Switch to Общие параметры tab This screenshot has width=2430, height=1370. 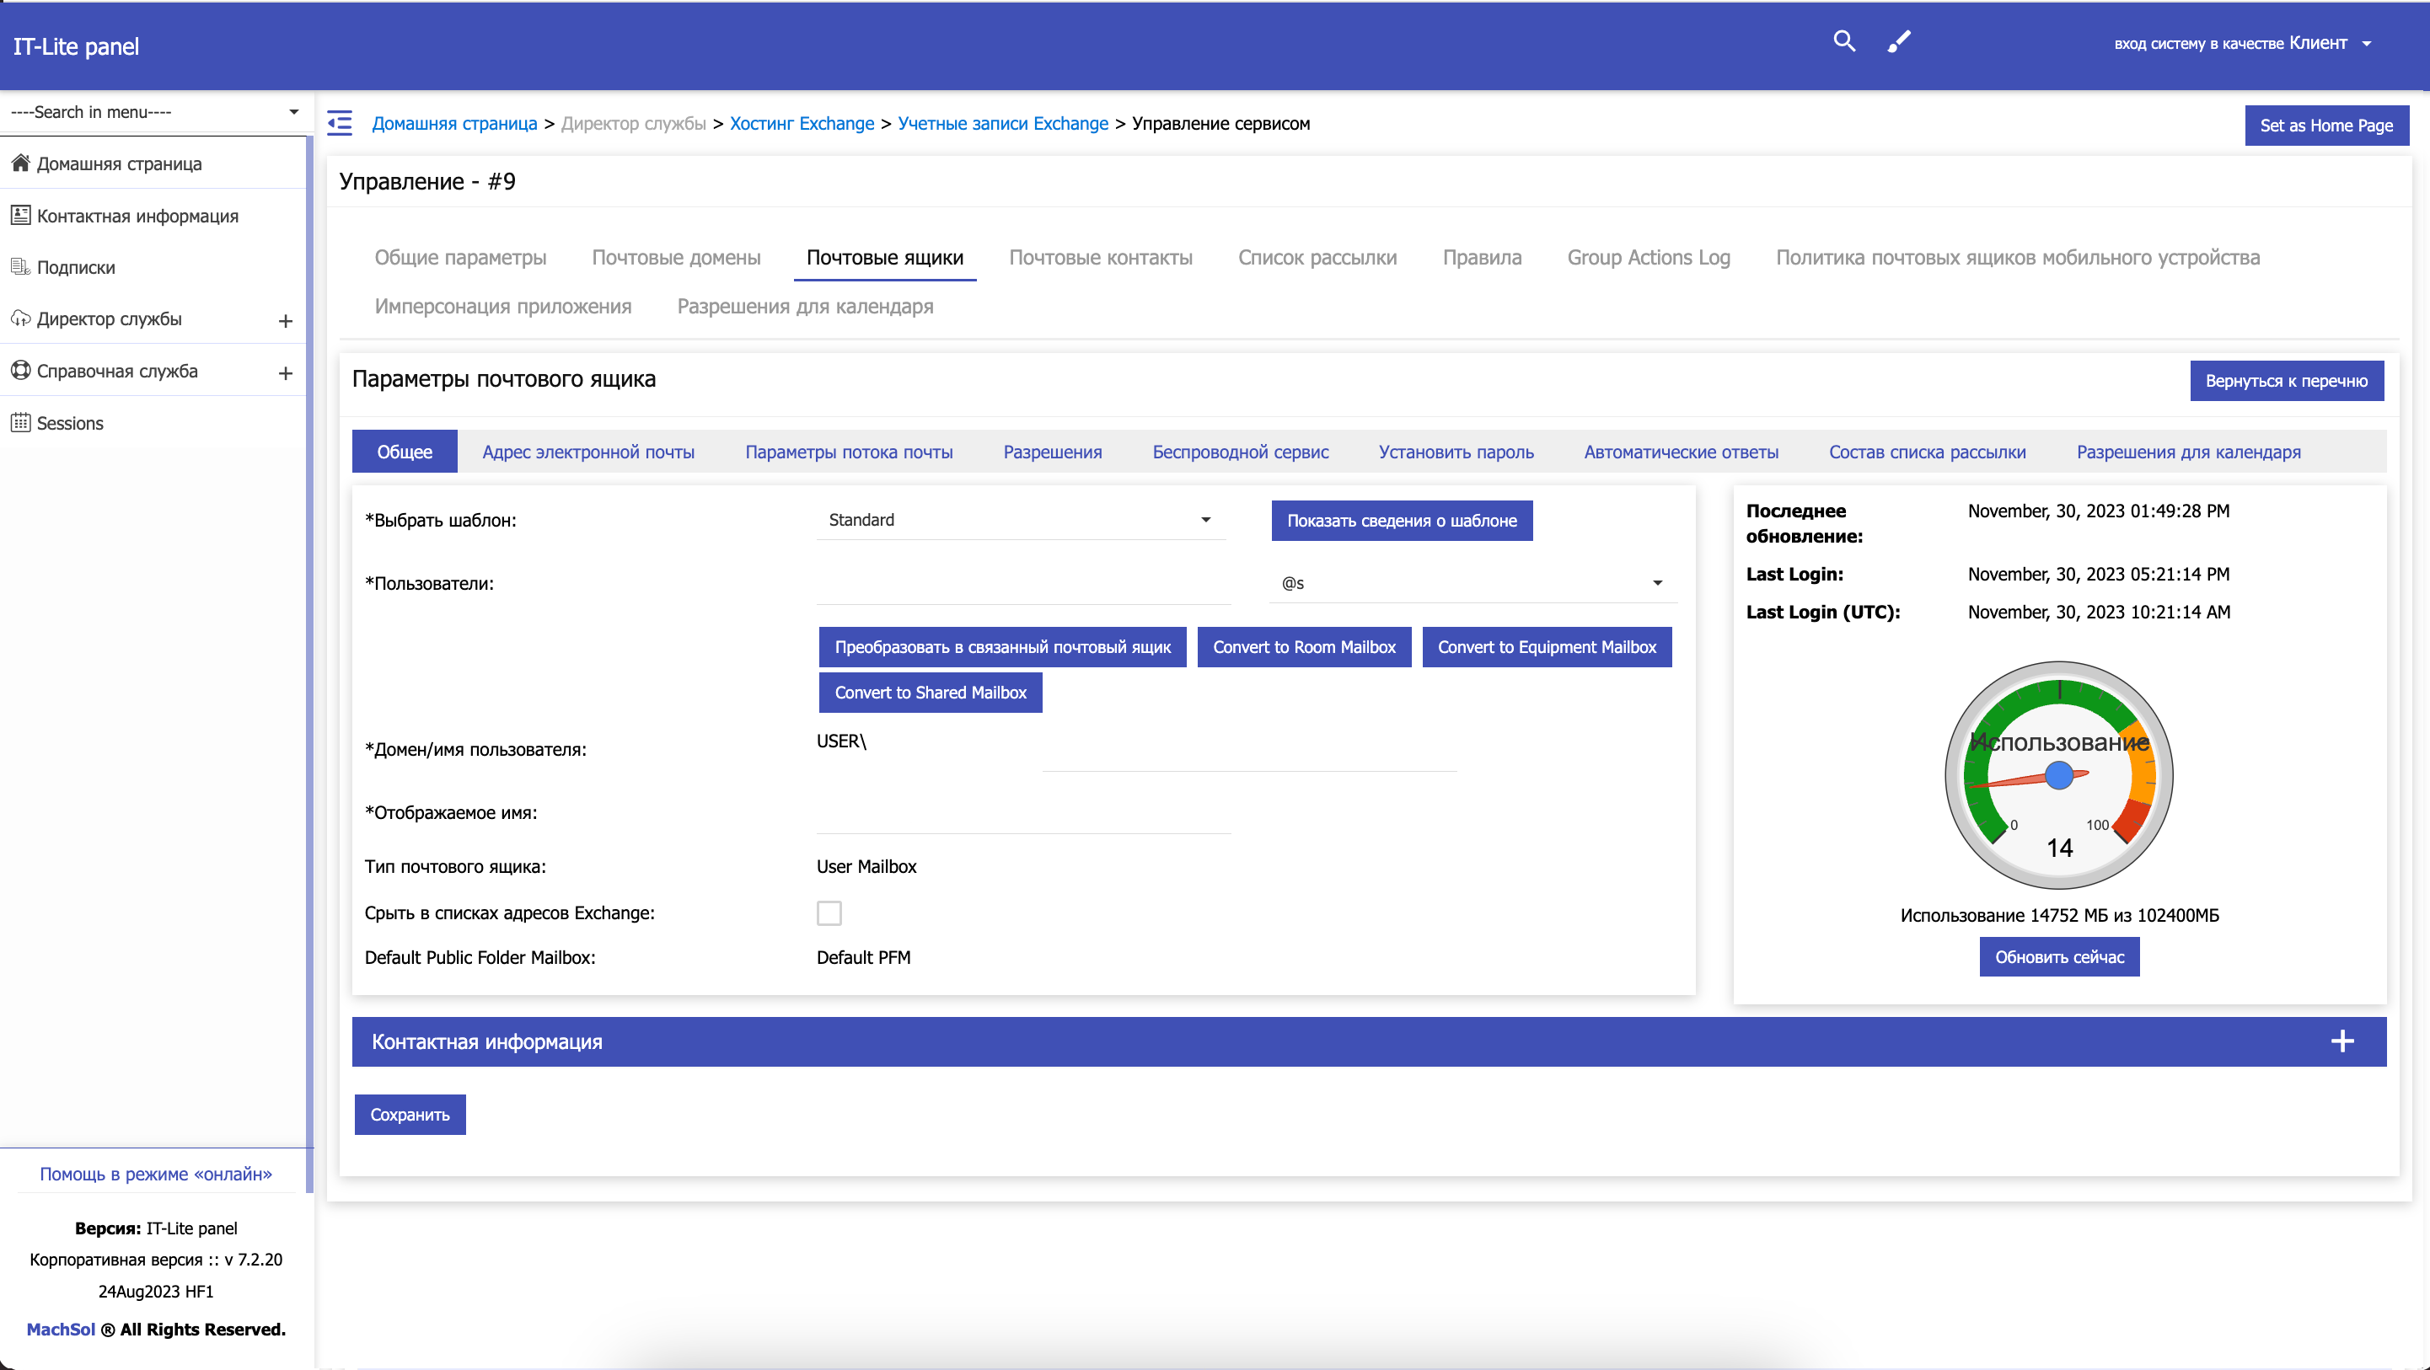460,258
